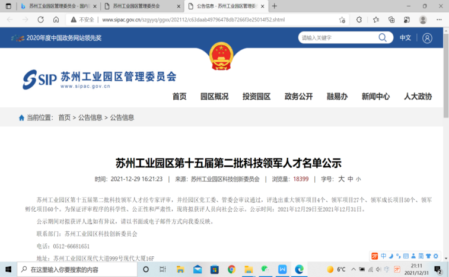Open Google Chrome from taskbar
Screen dimensions: 449x277
click(x=232, y=269)
